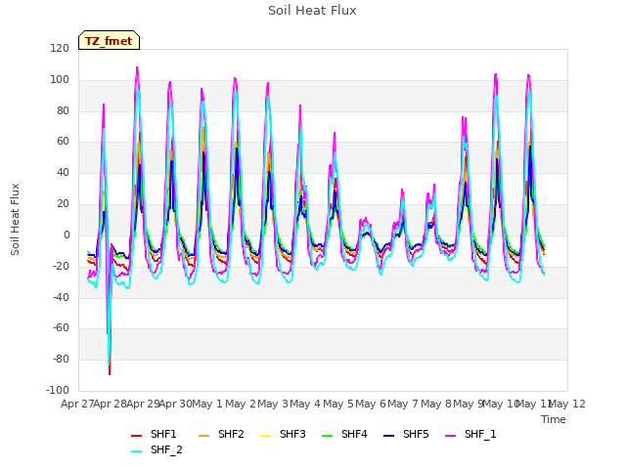Toggle the SHF2 series legend label

tap(231, 434)
